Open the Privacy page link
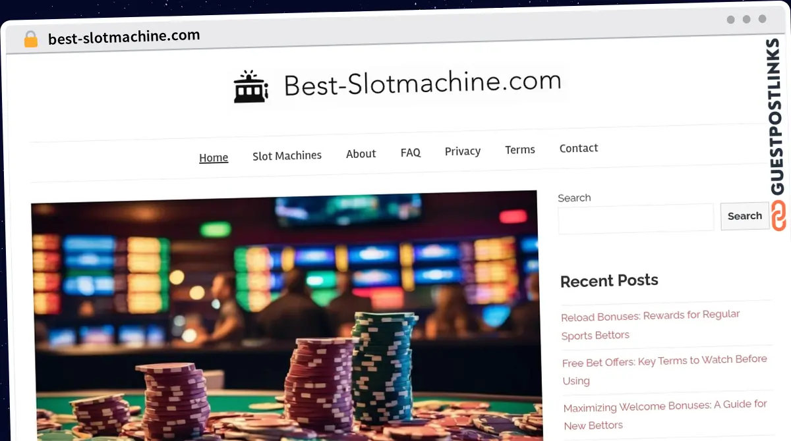This screenshot has height=441, width=791. click(x=462, y=151)
